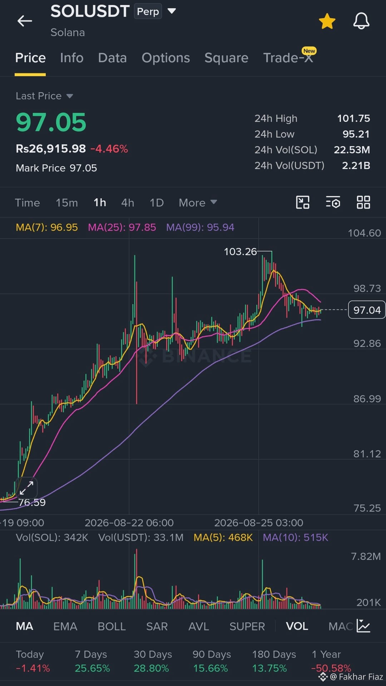Image resolution: width=386 pixels, height=686 pixels.
Task: Tap the 90 Days 15.66% performance
Action: tap(212, 661)
